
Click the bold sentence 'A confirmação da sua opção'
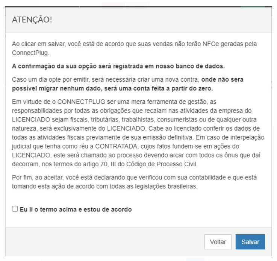click(x=118, y=66)
